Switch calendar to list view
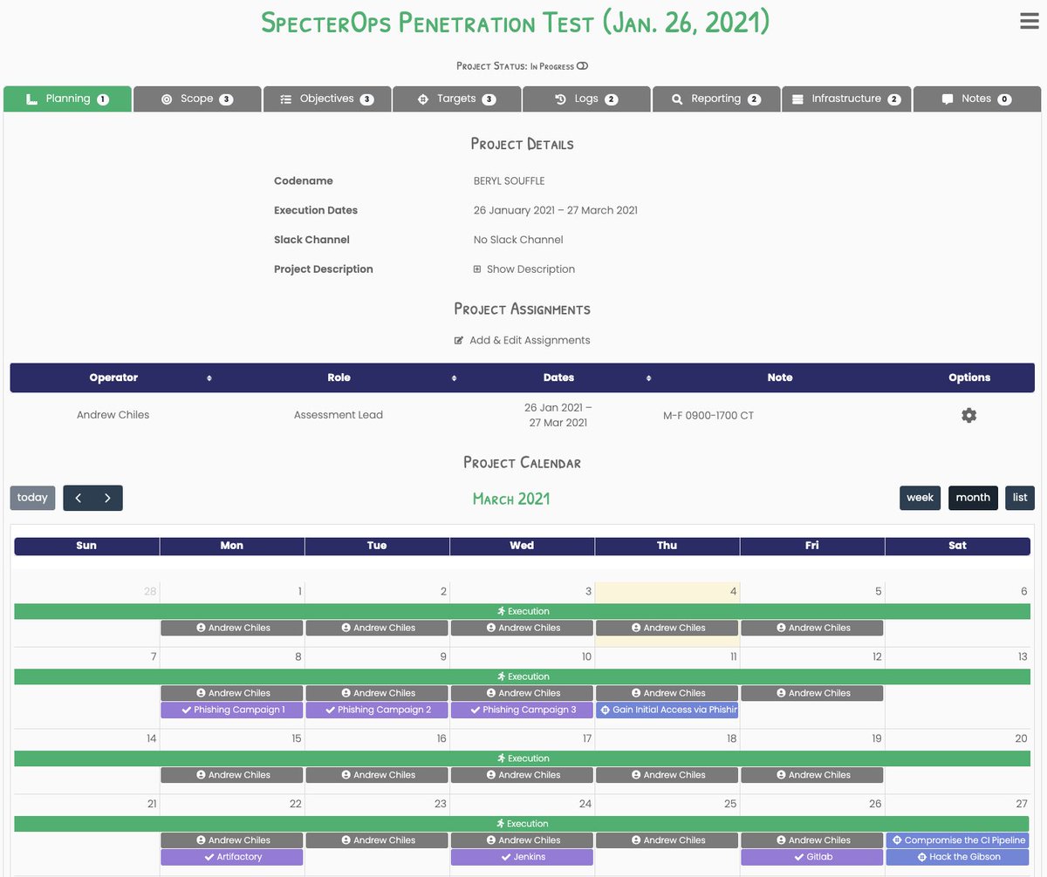 click(x=1020, y=498)
